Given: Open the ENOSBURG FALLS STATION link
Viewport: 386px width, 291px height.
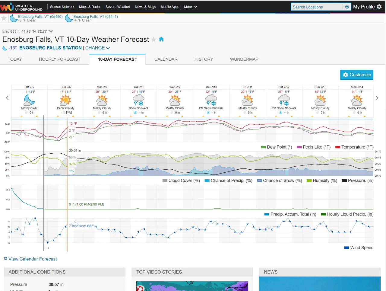Looking at the screenshot, I should [x=50, y=48].
